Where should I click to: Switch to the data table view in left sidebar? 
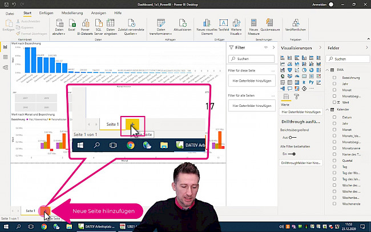[x=5, y=57]
